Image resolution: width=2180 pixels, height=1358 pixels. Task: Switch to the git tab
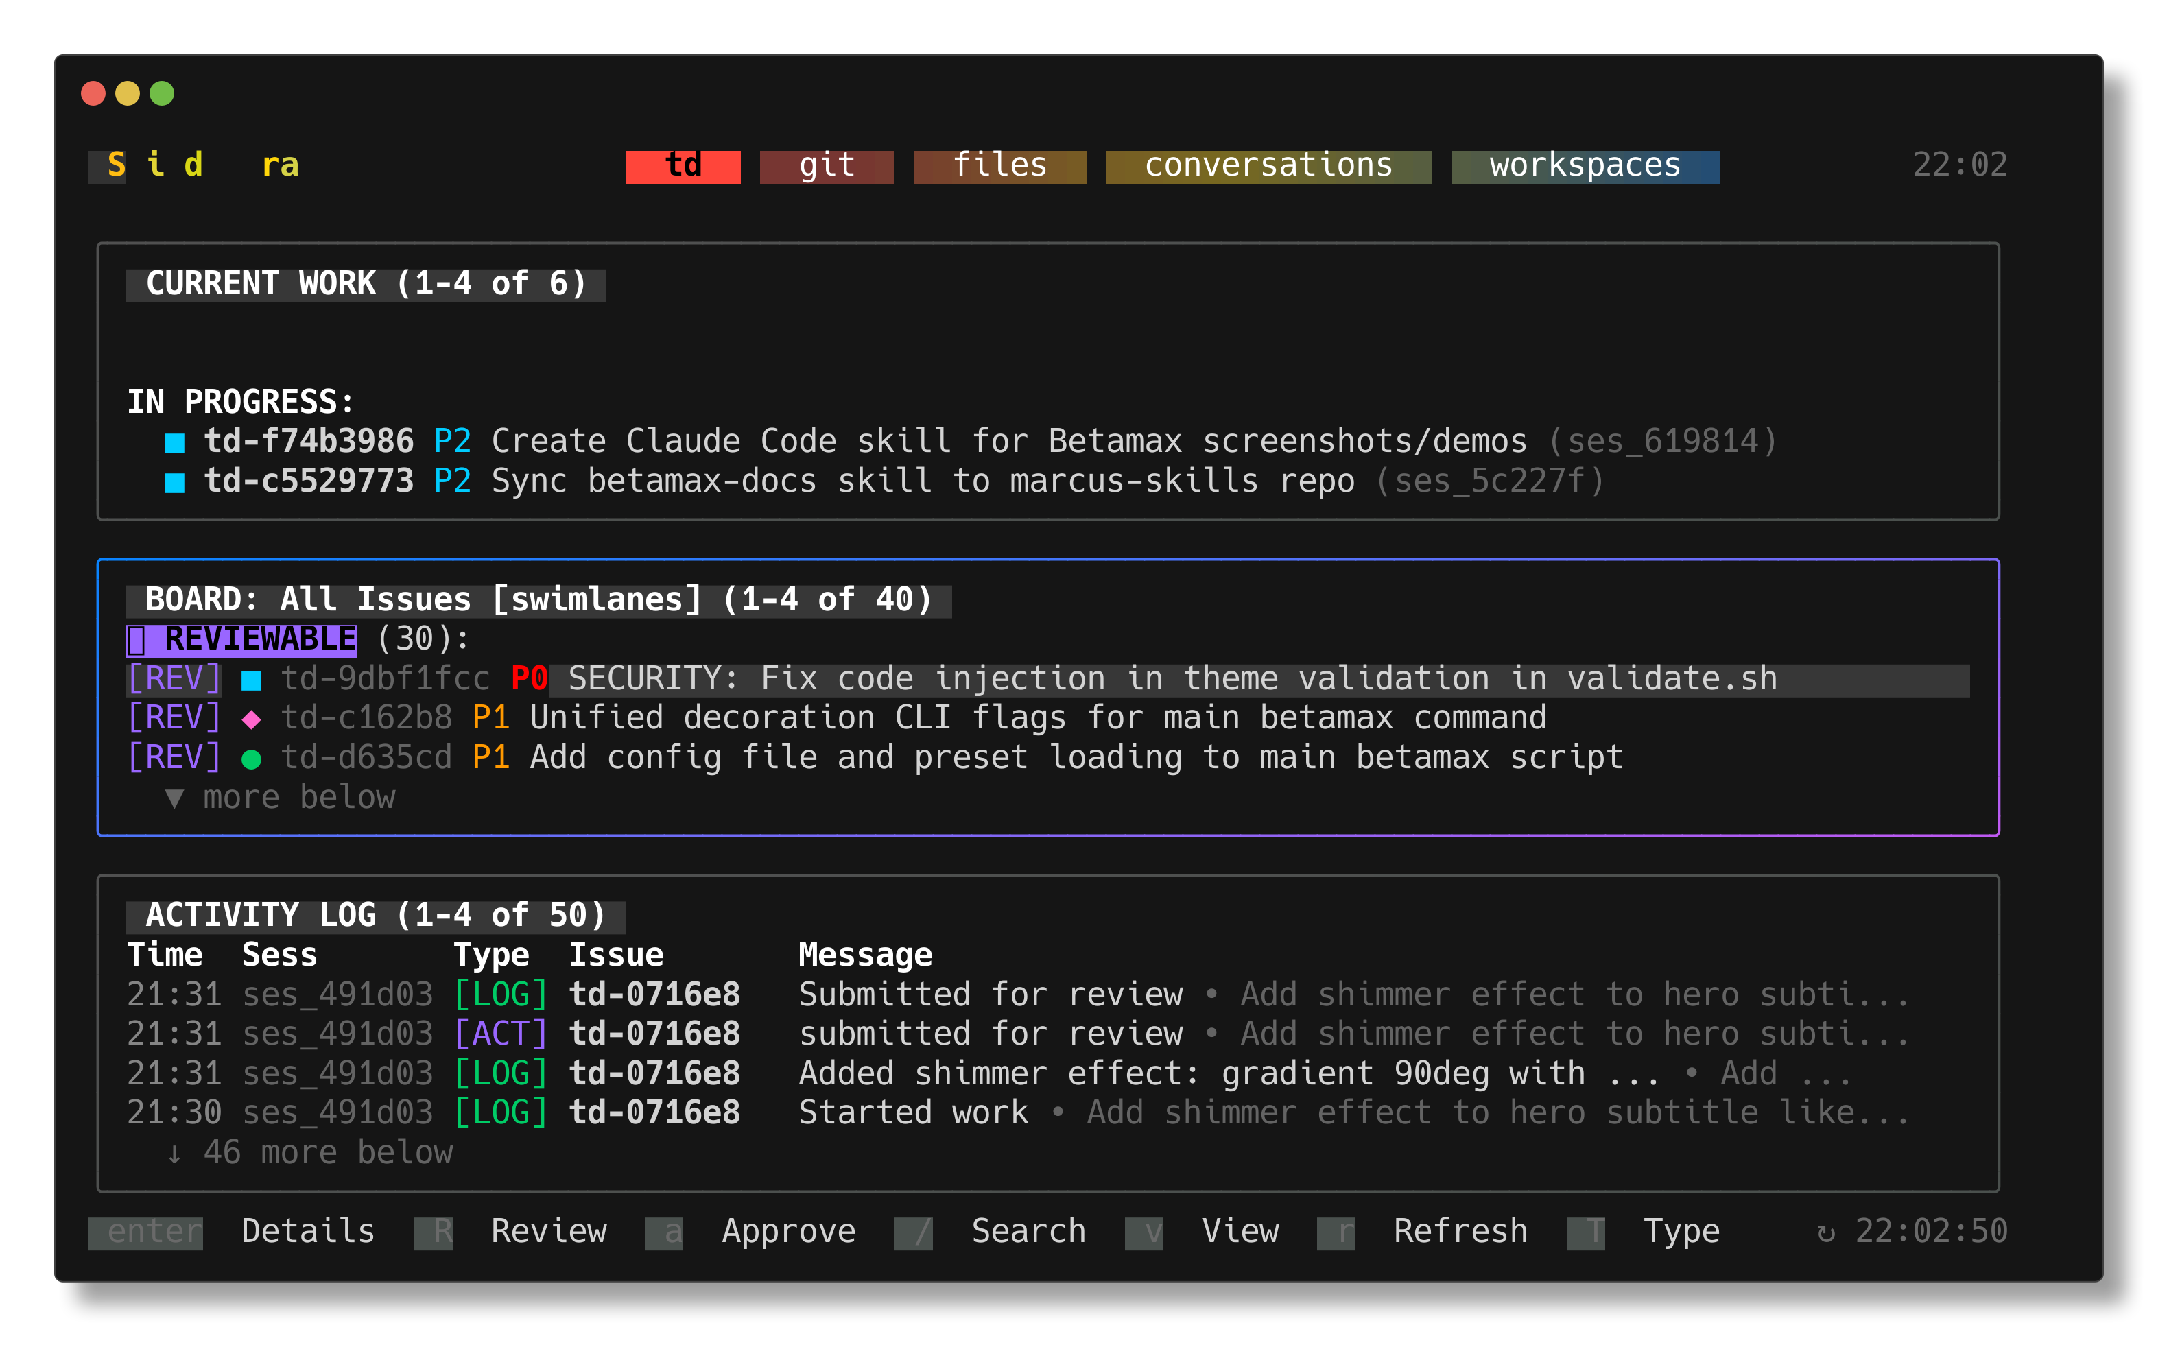coord(827,166)
